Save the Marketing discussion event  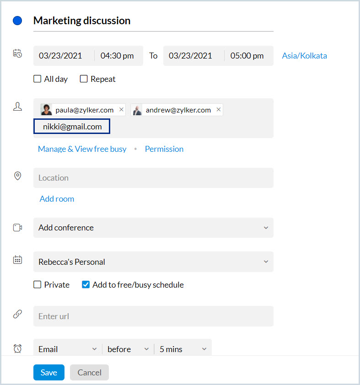(49, 373)
